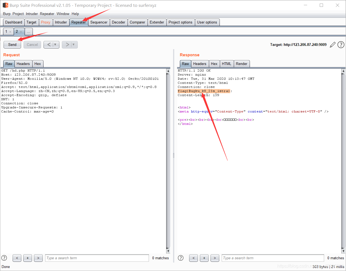This screenshot has width=346, height=271.
Task: Open the history dropdown beside the forward arrow
Action: (74, 45)
